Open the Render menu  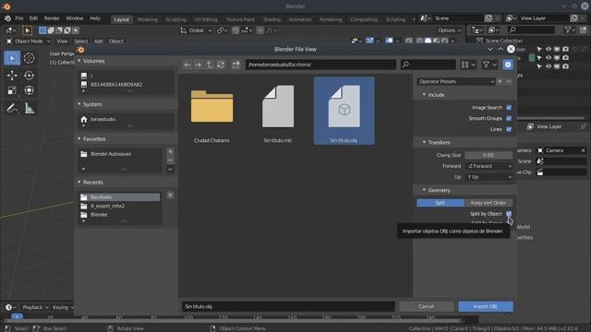(52, 18)
